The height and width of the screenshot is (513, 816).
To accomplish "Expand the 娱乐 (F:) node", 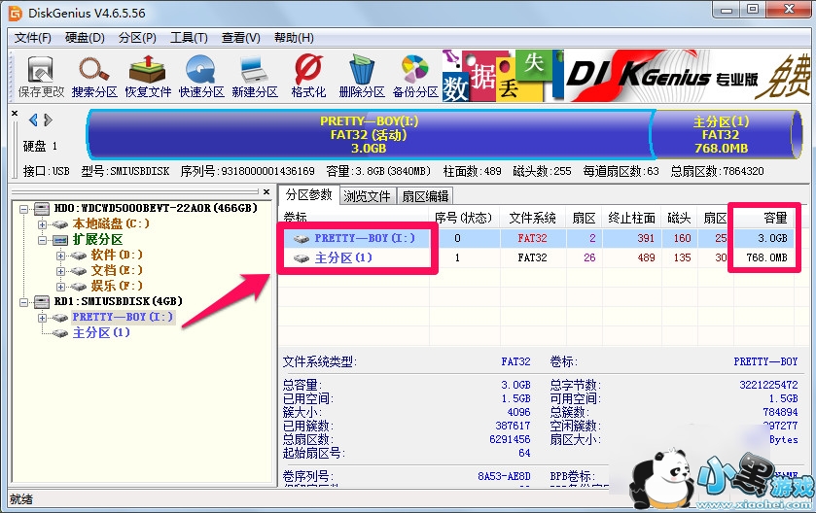I will (61, 287).
